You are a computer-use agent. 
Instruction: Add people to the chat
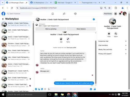(x=61, y=39)
